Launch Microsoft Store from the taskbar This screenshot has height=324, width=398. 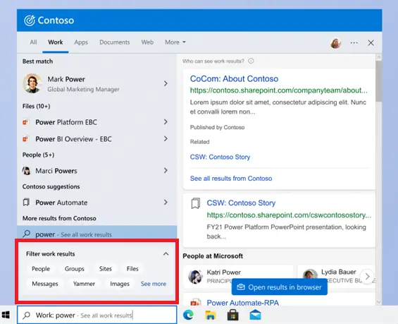pos(232,315)
